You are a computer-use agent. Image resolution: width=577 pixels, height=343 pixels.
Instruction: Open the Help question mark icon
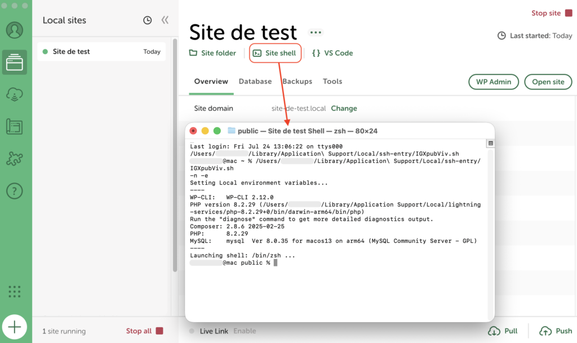14,191
